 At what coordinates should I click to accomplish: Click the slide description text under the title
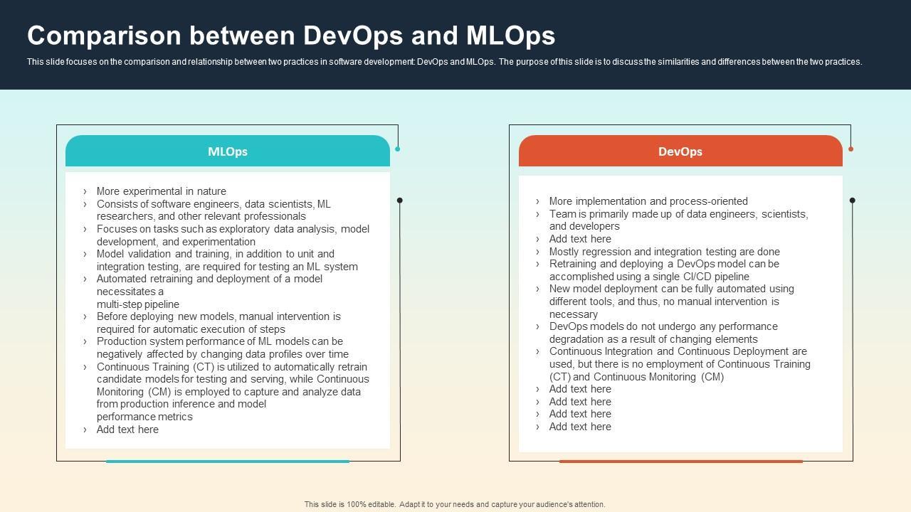click(444, 62)
